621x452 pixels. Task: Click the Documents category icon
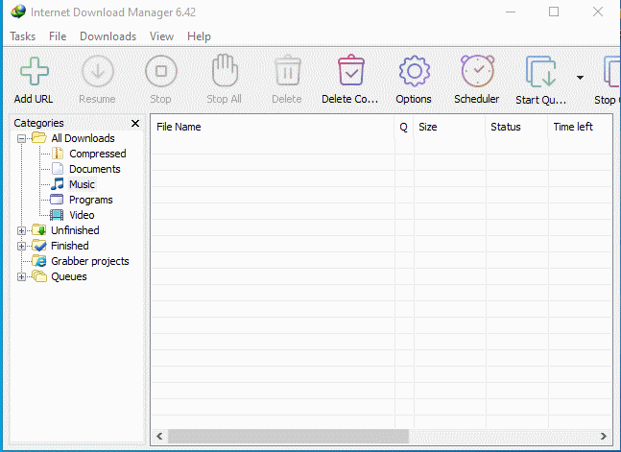(58, 169)
